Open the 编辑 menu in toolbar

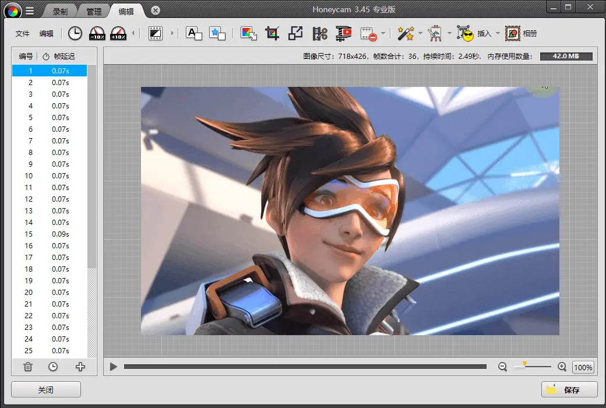47,34
